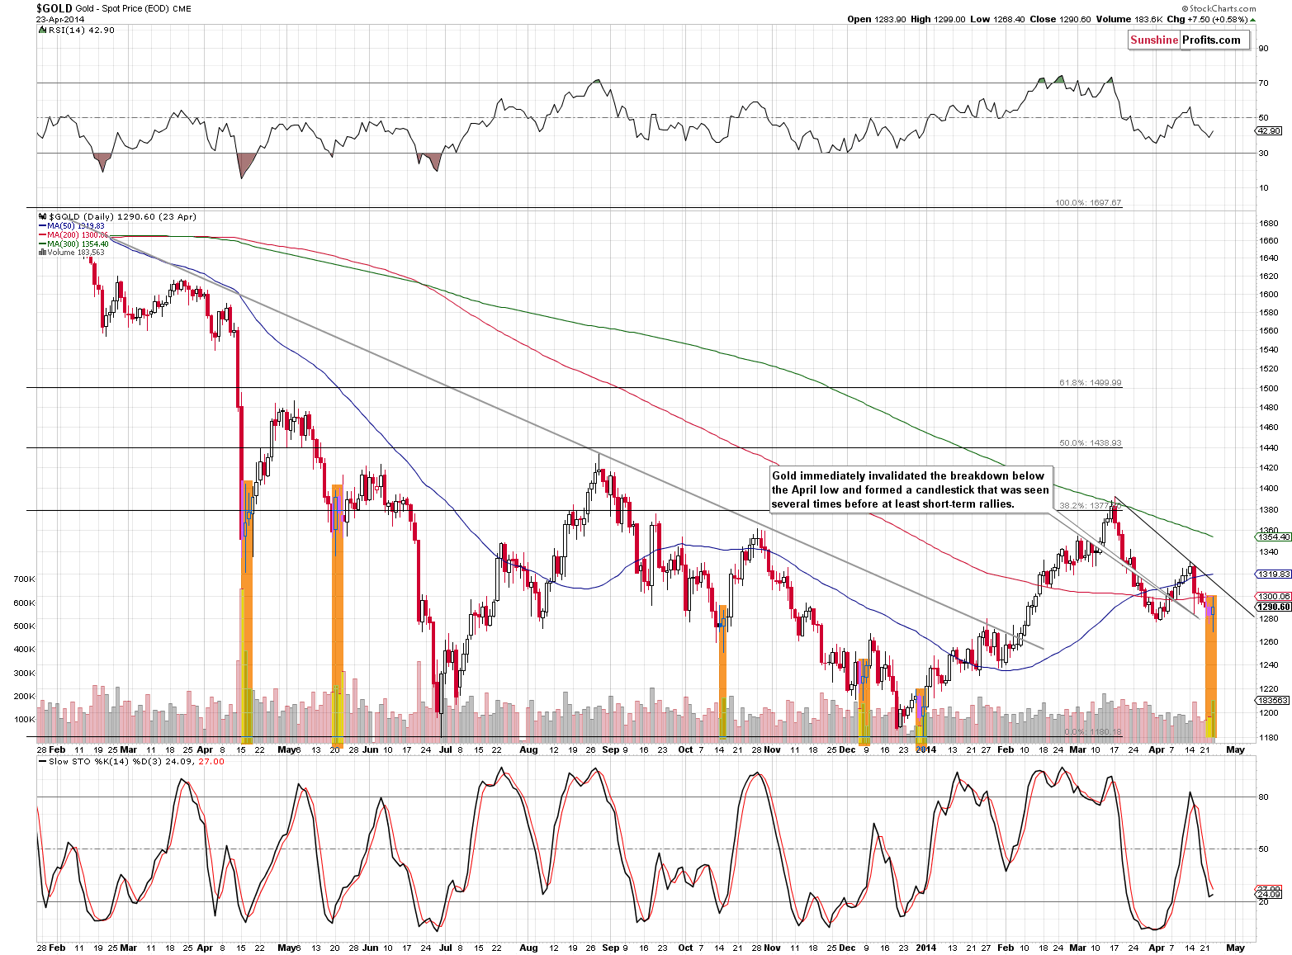This screenshot has height=955, width=1292.
Task: Click the 1319.83 price tag on right axis
Action: (x=1274, y=574)
